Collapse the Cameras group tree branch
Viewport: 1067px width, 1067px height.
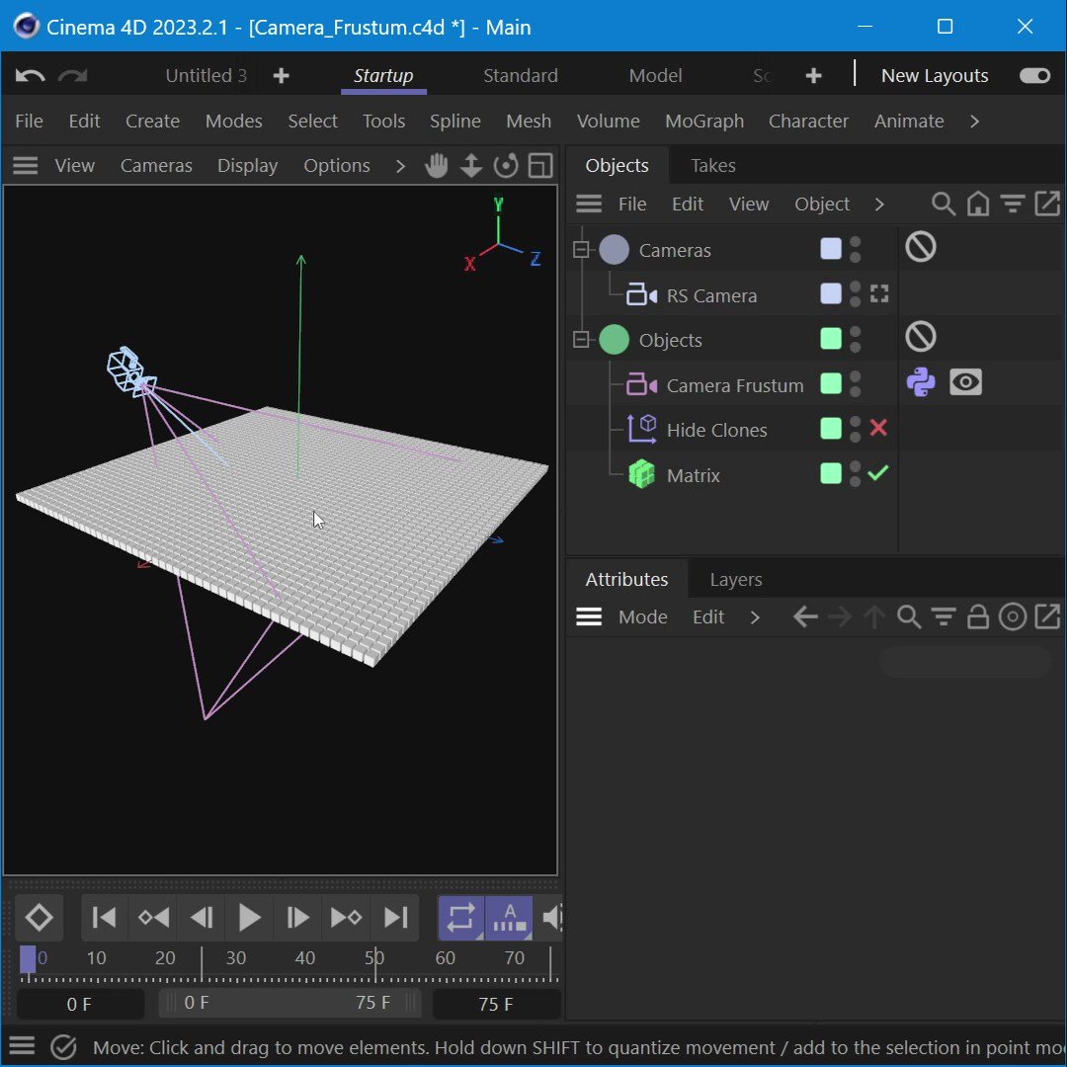click(580, 249)
